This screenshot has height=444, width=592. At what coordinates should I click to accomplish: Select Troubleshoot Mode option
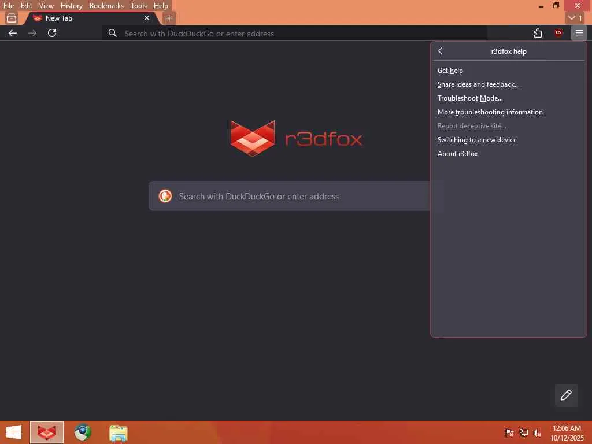point(509,98)
